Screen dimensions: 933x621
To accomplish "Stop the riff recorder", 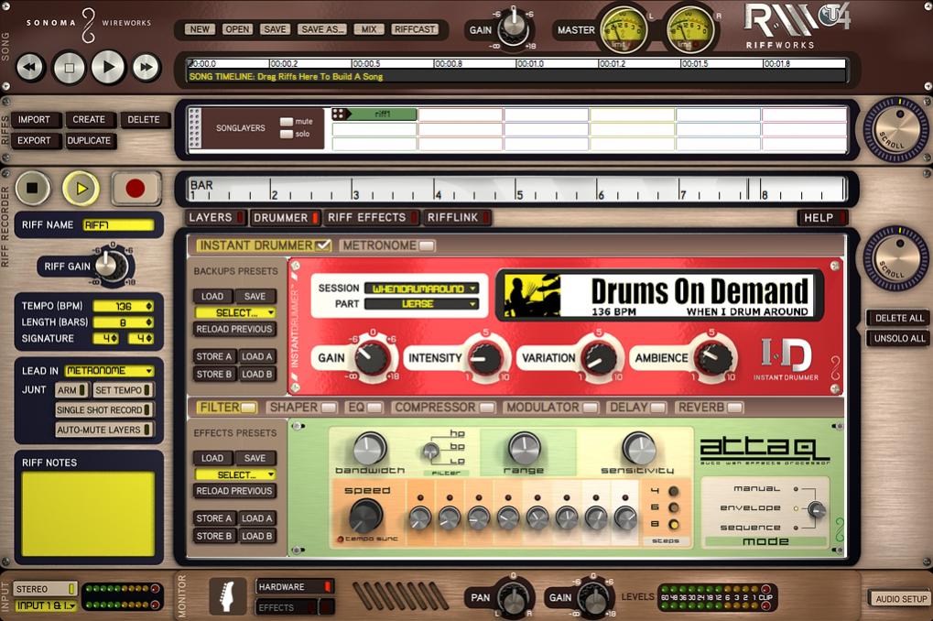I will coord(32,188).
